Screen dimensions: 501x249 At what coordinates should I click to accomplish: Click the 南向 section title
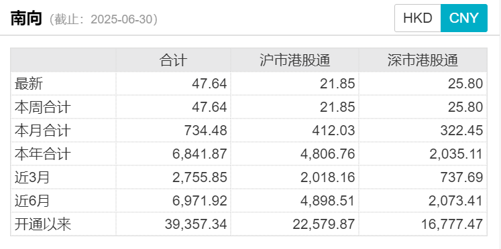click(26, 19)
